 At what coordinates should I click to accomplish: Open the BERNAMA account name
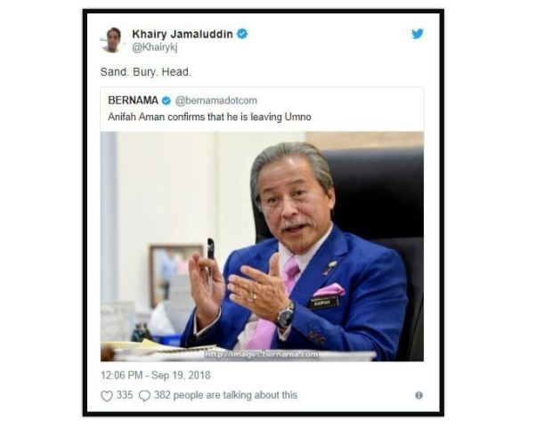coord(133,101)
